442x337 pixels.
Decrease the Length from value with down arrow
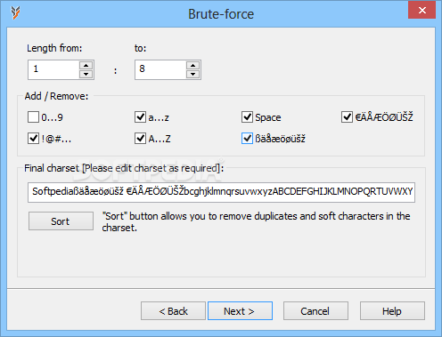click(x=86, y=74)
